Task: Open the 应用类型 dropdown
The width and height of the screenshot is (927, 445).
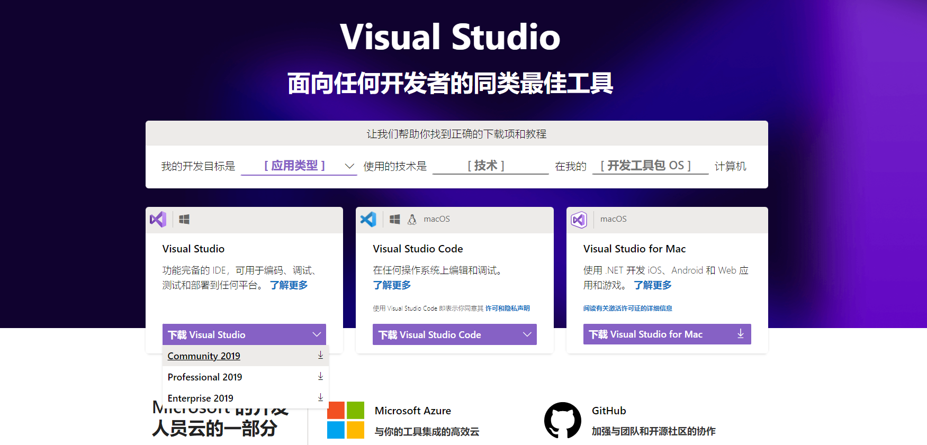Action: click(x=299, y=166)
